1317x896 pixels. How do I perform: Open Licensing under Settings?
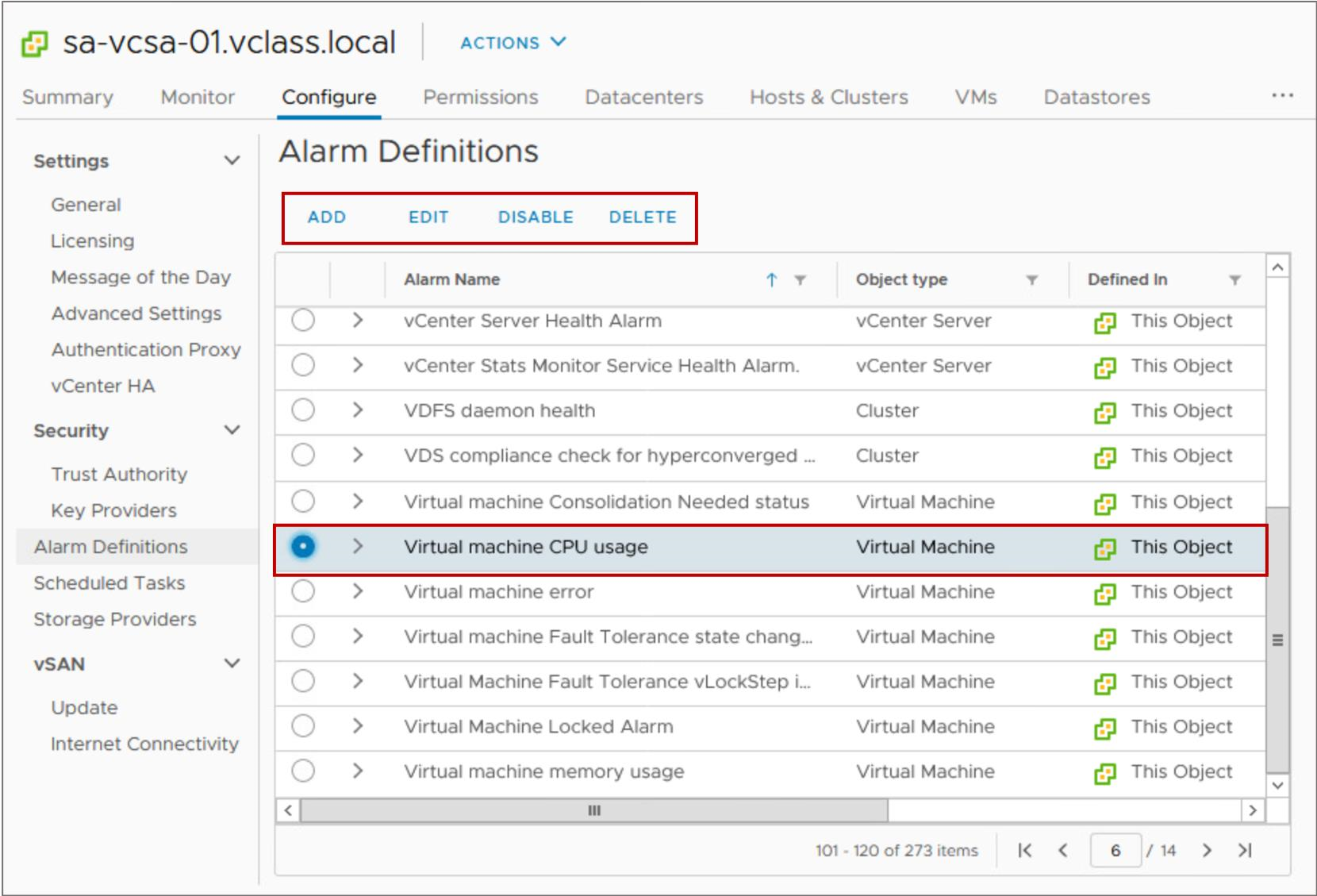tap(93, 241)
